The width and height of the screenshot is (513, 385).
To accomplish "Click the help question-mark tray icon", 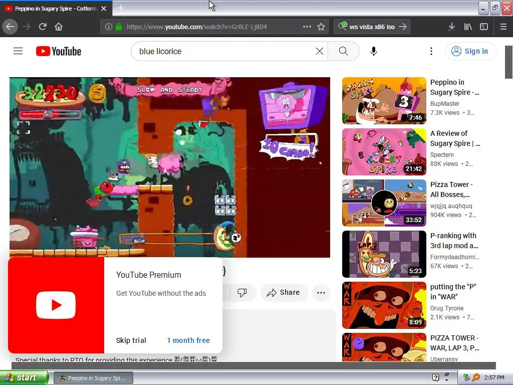I will pos(435,377).
